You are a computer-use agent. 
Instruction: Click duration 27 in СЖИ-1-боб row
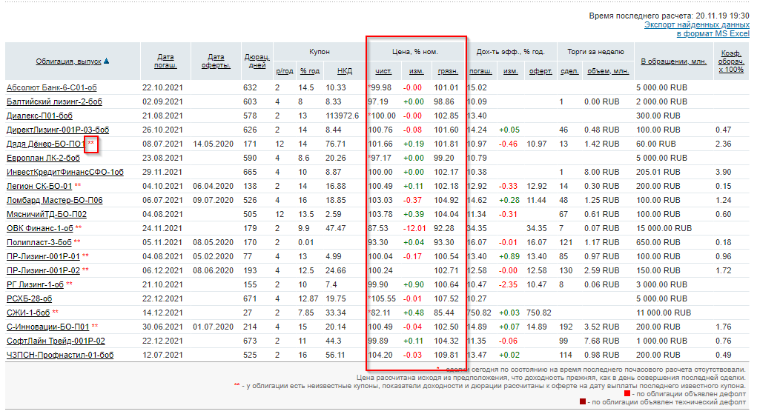coord(248,313)
